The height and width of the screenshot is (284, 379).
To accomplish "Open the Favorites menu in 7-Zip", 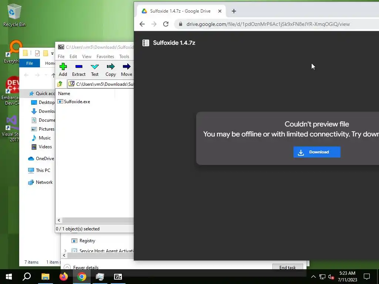I will tap(105, 57).
